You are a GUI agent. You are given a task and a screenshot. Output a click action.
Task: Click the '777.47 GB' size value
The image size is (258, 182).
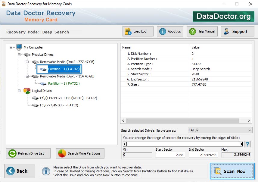tap(199, 84)
